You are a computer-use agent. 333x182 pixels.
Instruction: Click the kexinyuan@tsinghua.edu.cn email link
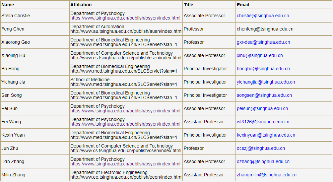[x=266, y=135]
